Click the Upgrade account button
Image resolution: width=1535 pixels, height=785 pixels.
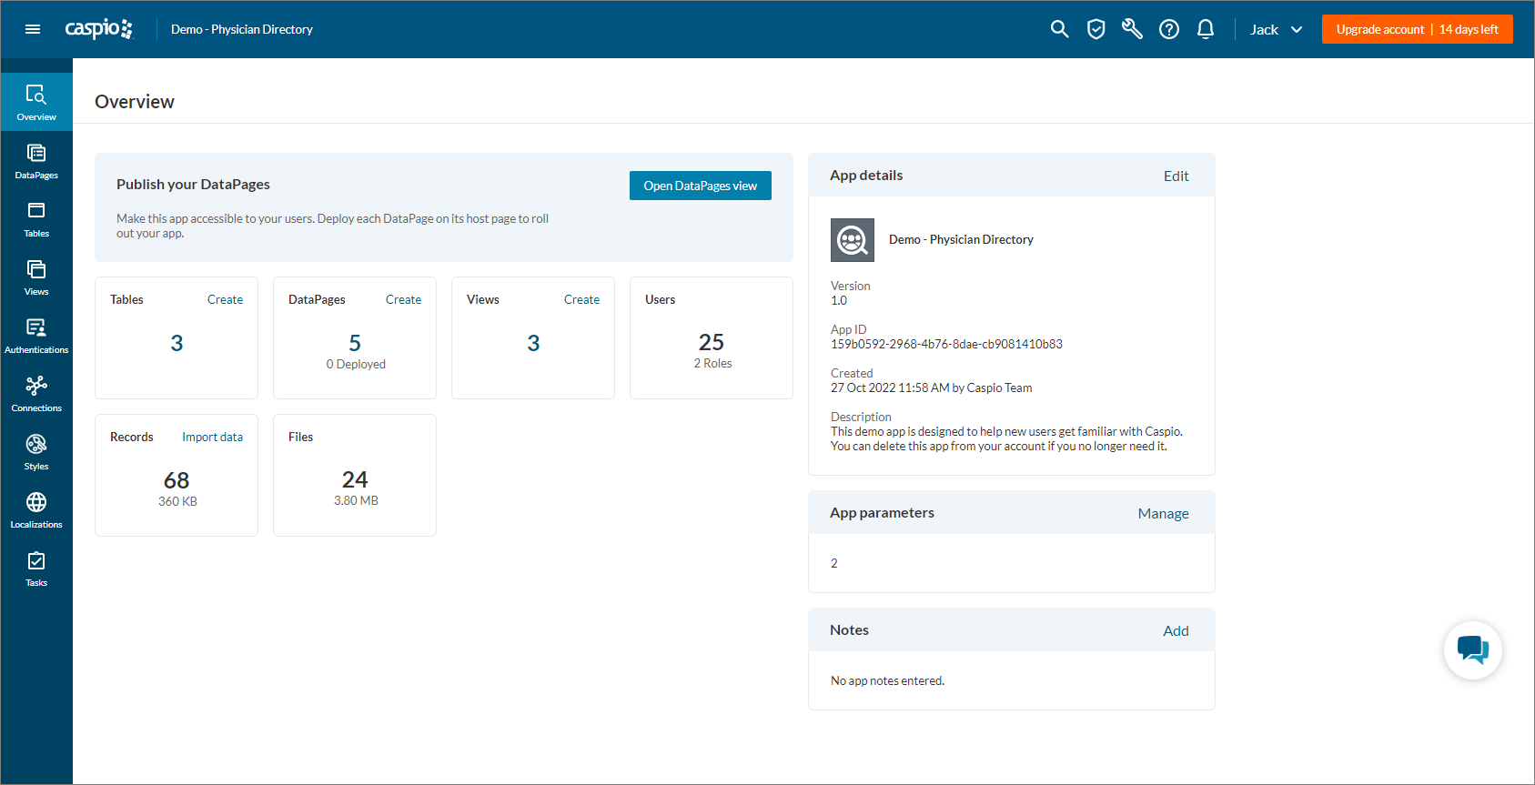[1417, 29]
